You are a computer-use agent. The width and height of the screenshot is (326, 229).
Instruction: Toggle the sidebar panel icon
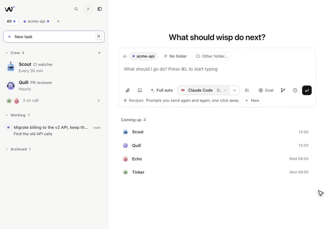(100, 9)
